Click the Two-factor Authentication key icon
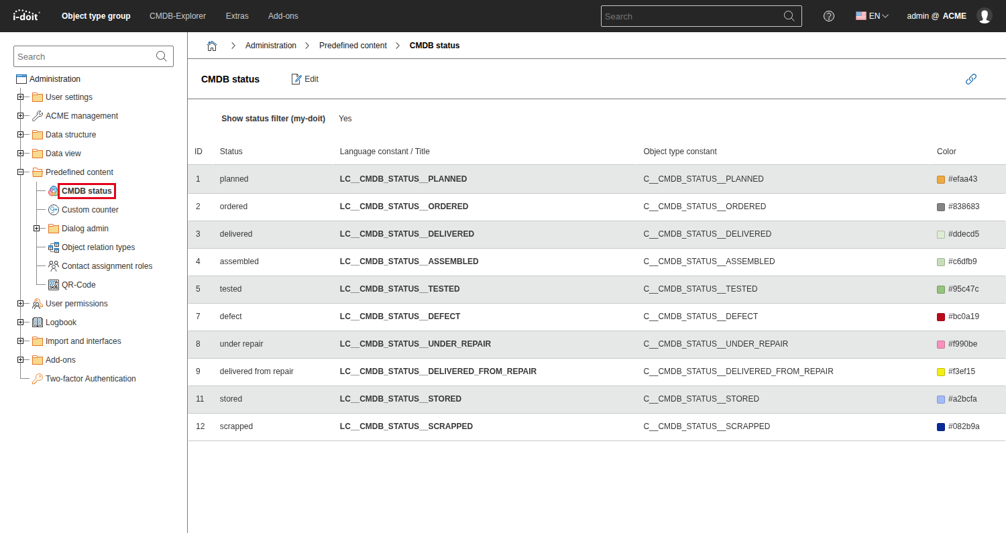 (x=38, y=379)
